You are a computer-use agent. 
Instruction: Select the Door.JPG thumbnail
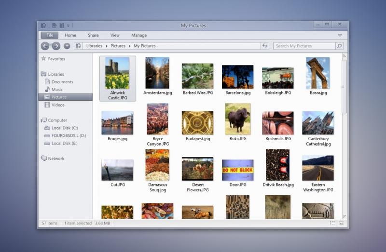[x=237, y=170]
